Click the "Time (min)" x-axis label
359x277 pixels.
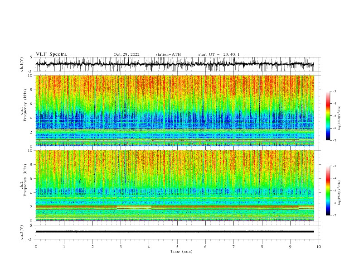181,251
